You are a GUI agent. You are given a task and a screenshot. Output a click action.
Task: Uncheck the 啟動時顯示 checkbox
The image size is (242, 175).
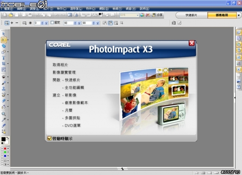click(49, 138)
